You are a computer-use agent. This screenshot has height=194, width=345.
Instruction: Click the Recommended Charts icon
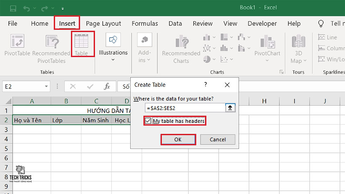click(x=182, y=41)
